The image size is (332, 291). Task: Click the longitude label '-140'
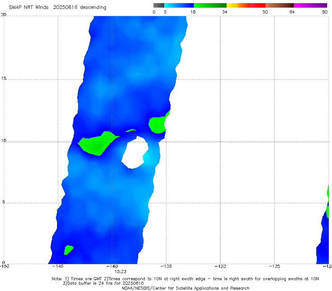(x=112, y=266)
